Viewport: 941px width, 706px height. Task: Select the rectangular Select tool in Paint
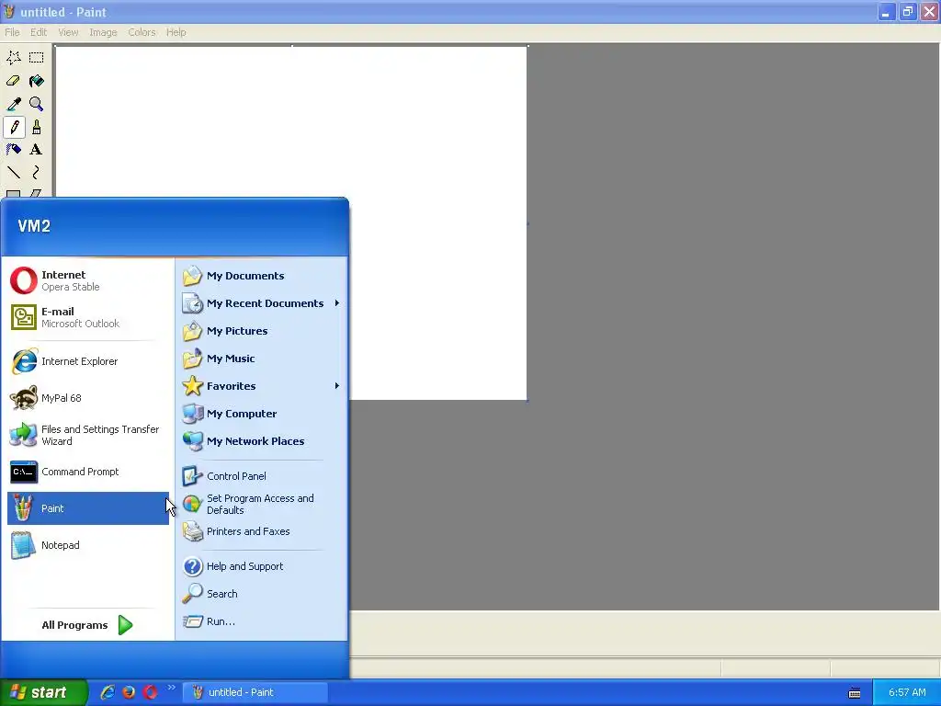coord(37,58)
